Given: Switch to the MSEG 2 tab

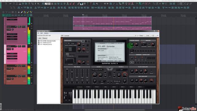Looking at the screenshot, I should (123, 87).
